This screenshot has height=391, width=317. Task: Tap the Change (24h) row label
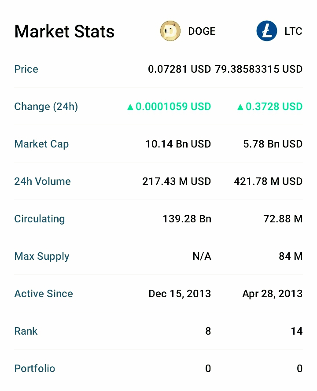[x=46, y=107]
